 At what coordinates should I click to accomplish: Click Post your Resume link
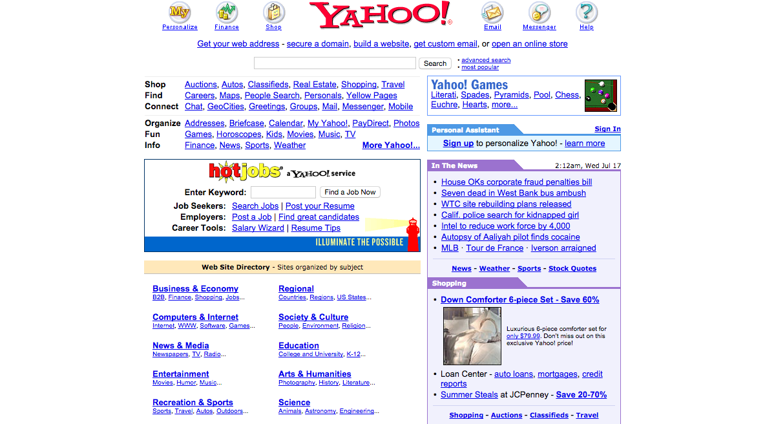click(320, 206)
